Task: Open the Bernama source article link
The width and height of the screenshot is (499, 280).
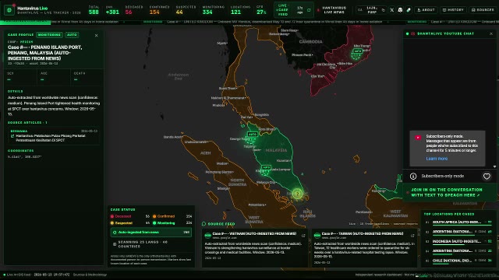Action: point(54,136)
